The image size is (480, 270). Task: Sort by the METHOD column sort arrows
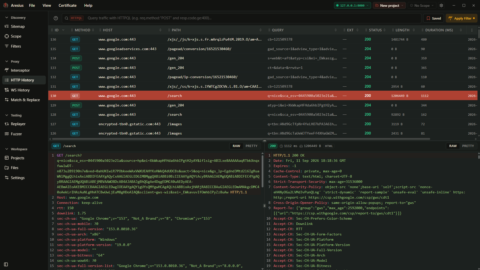93,30
